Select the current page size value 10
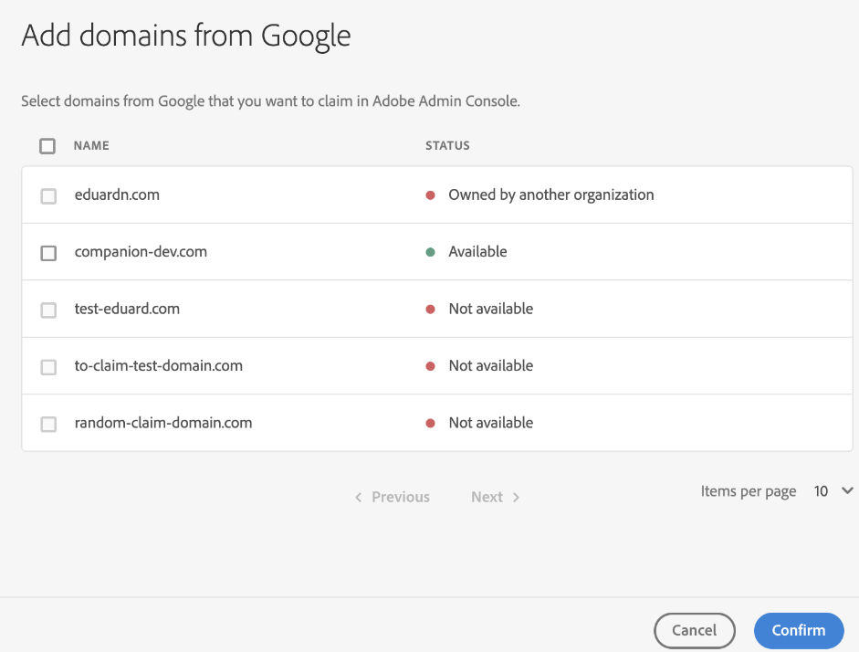Viewport: 859px width, 652px height. click(x=819, y=490)
